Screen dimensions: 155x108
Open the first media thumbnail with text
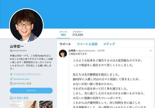tap(17, 104)
